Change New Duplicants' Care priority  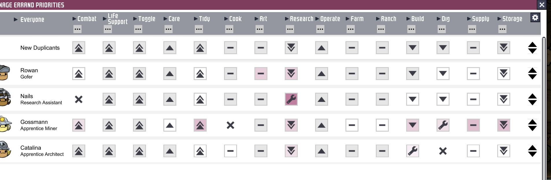point(170,48)
